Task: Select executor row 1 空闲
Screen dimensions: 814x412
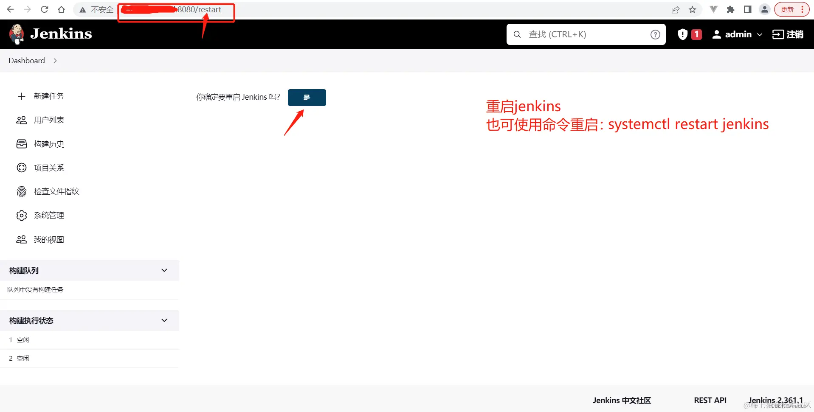Action: click(x=90, y=340)
